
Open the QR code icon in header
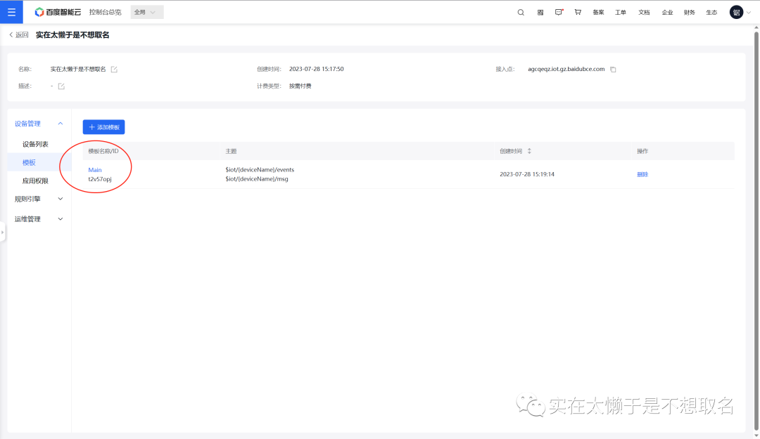(540, 12)
